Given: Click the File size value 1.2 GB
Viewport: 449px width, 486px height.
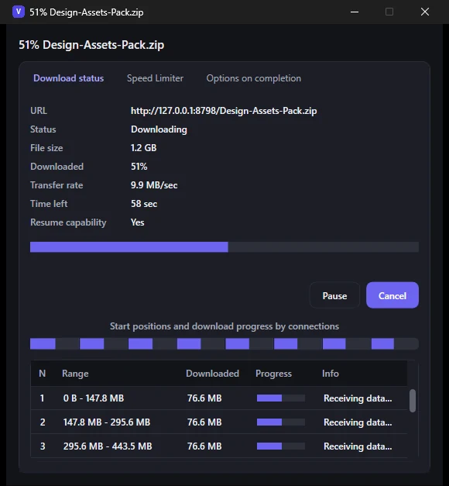Looking at the screenshot, I should [143, 148].
